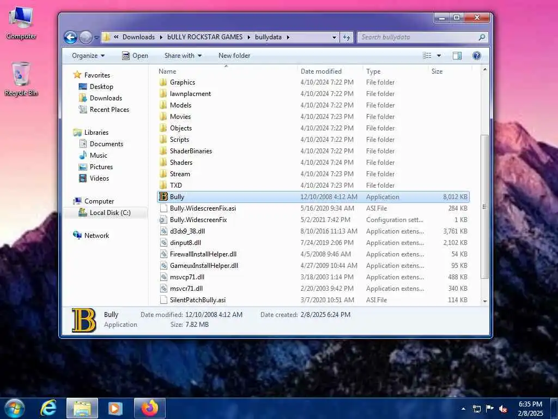Select the Movies folder icon
The image size is (558, 419).
click(163, 117)
